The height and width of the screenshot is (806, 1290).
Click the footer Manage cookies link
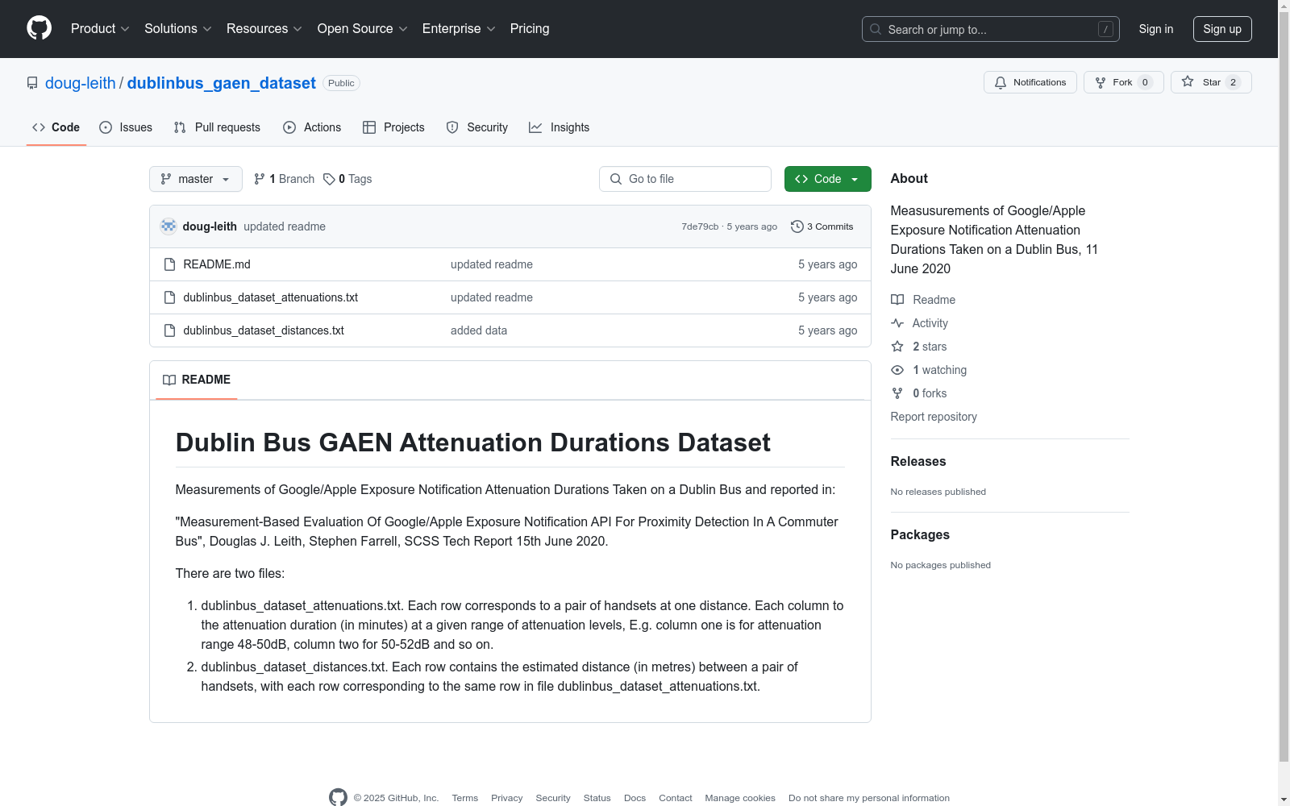[740, 798]
